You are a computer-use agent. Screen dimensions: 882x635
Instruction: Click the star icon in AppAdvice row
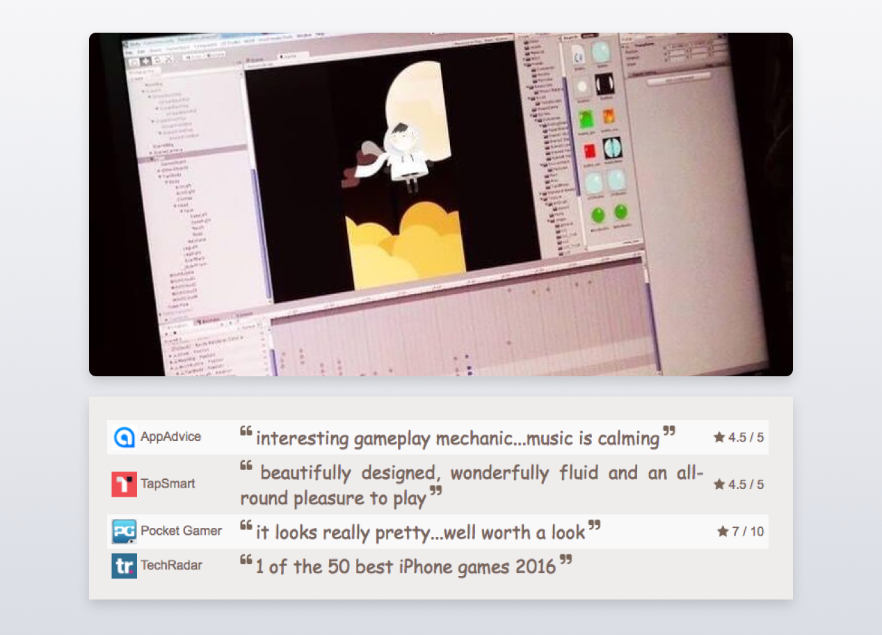[719, 437]
